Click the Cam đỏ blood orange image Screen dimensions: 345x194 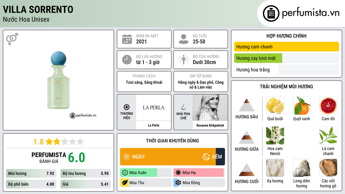click(x=328, y=106)
